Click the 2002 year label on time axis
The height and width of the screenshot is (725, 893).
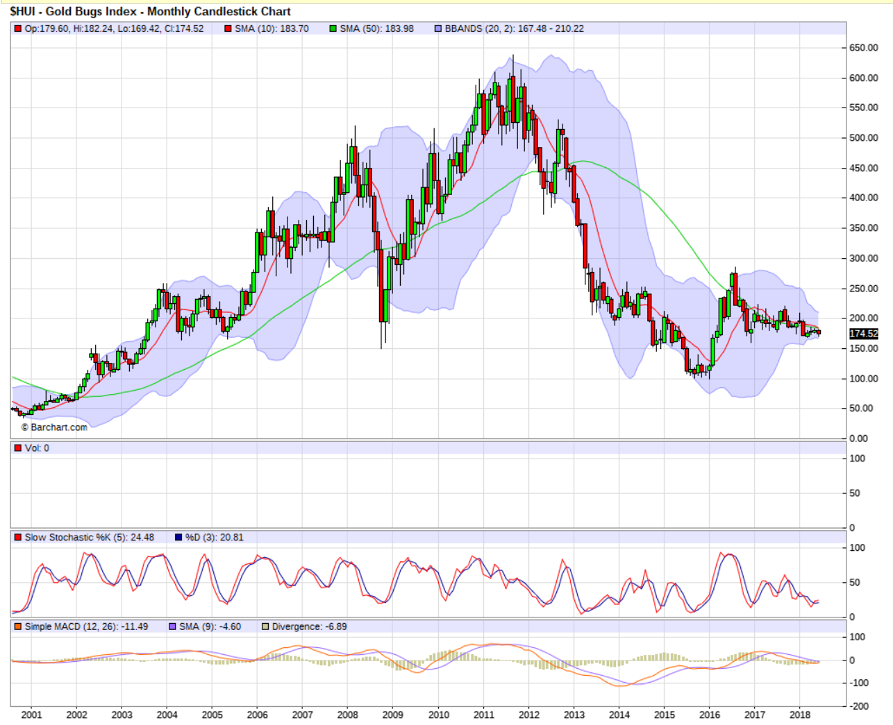[x=77, y=715]
